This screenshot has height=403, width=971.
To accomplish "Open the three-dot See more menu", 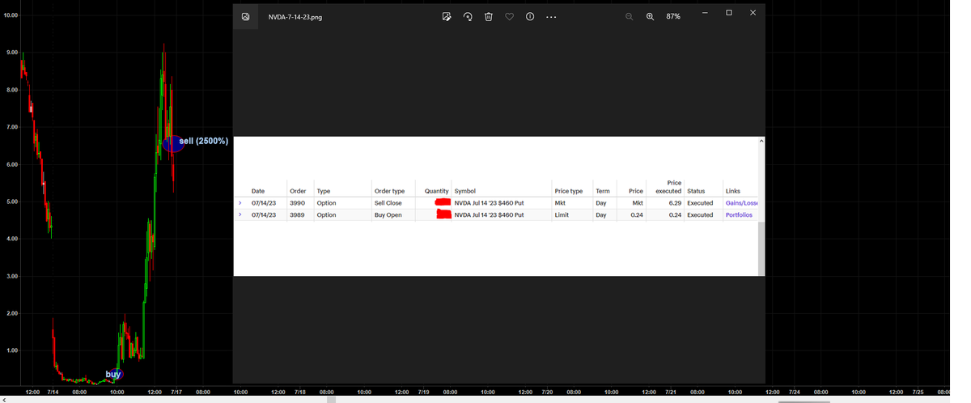I will [551, 16].
